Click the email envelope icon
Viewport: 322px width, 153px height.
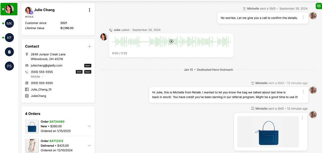[x=27, y=66]
